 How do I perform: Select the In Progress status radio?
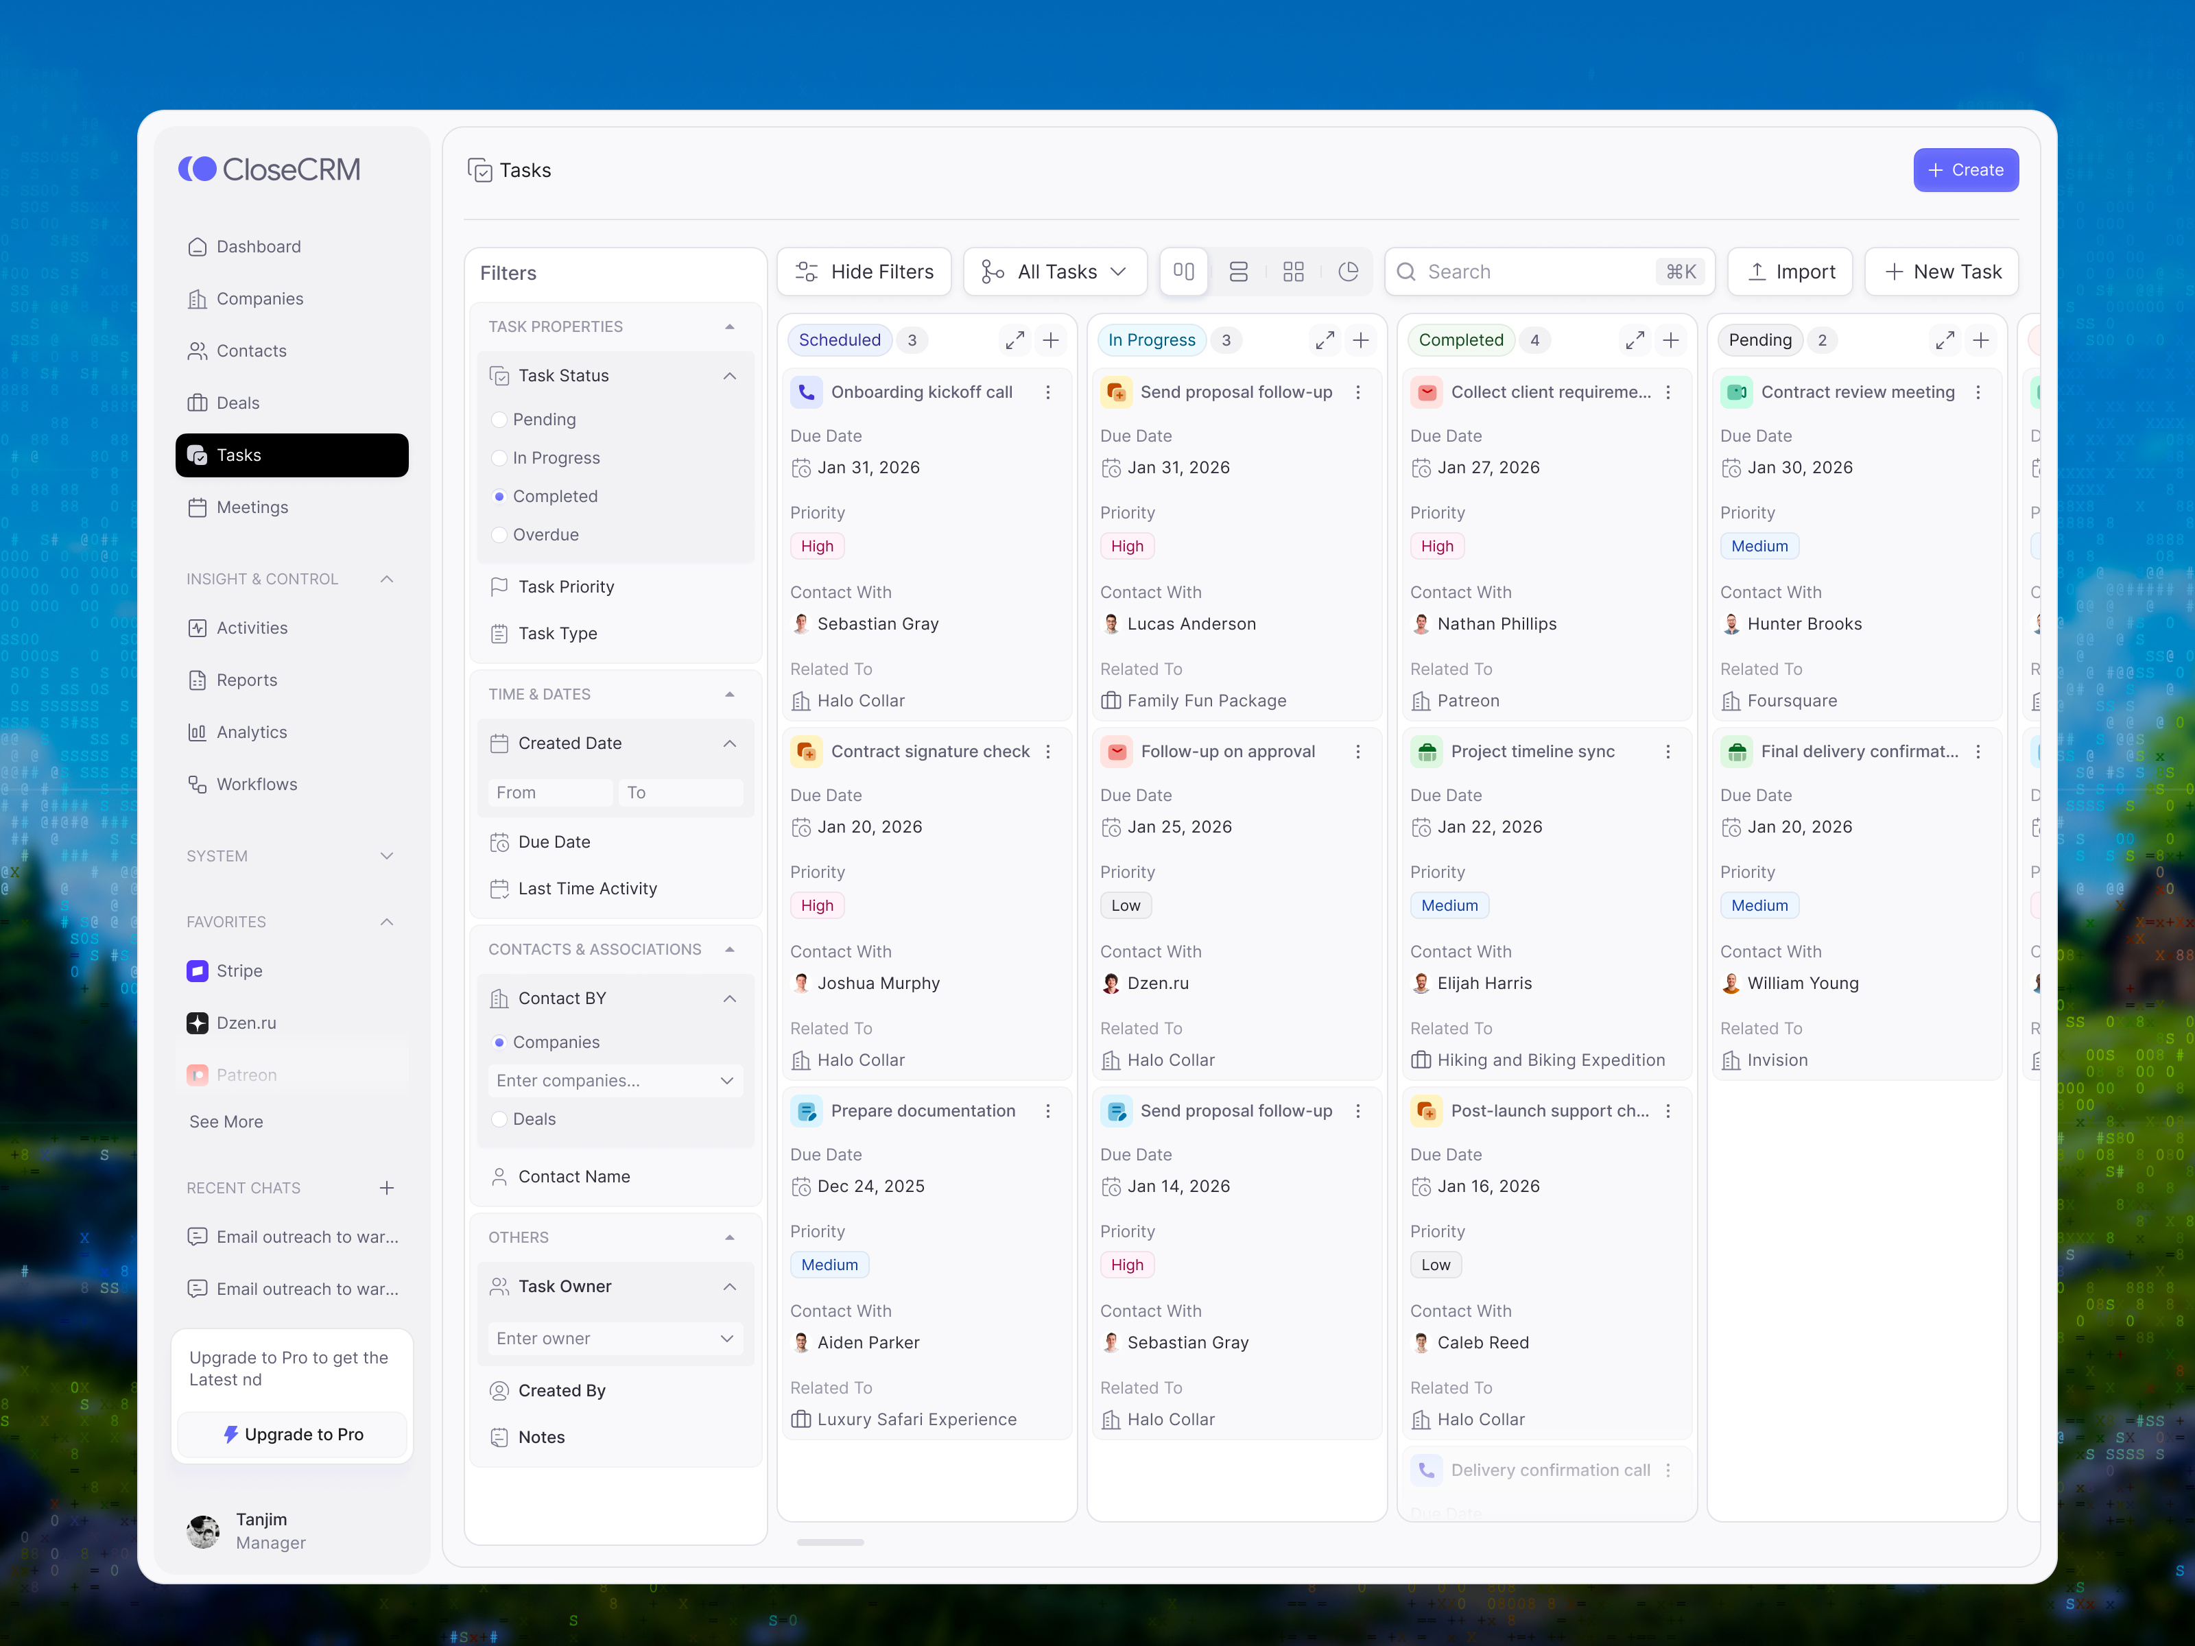pyautogui.click(x=499, y=457)
